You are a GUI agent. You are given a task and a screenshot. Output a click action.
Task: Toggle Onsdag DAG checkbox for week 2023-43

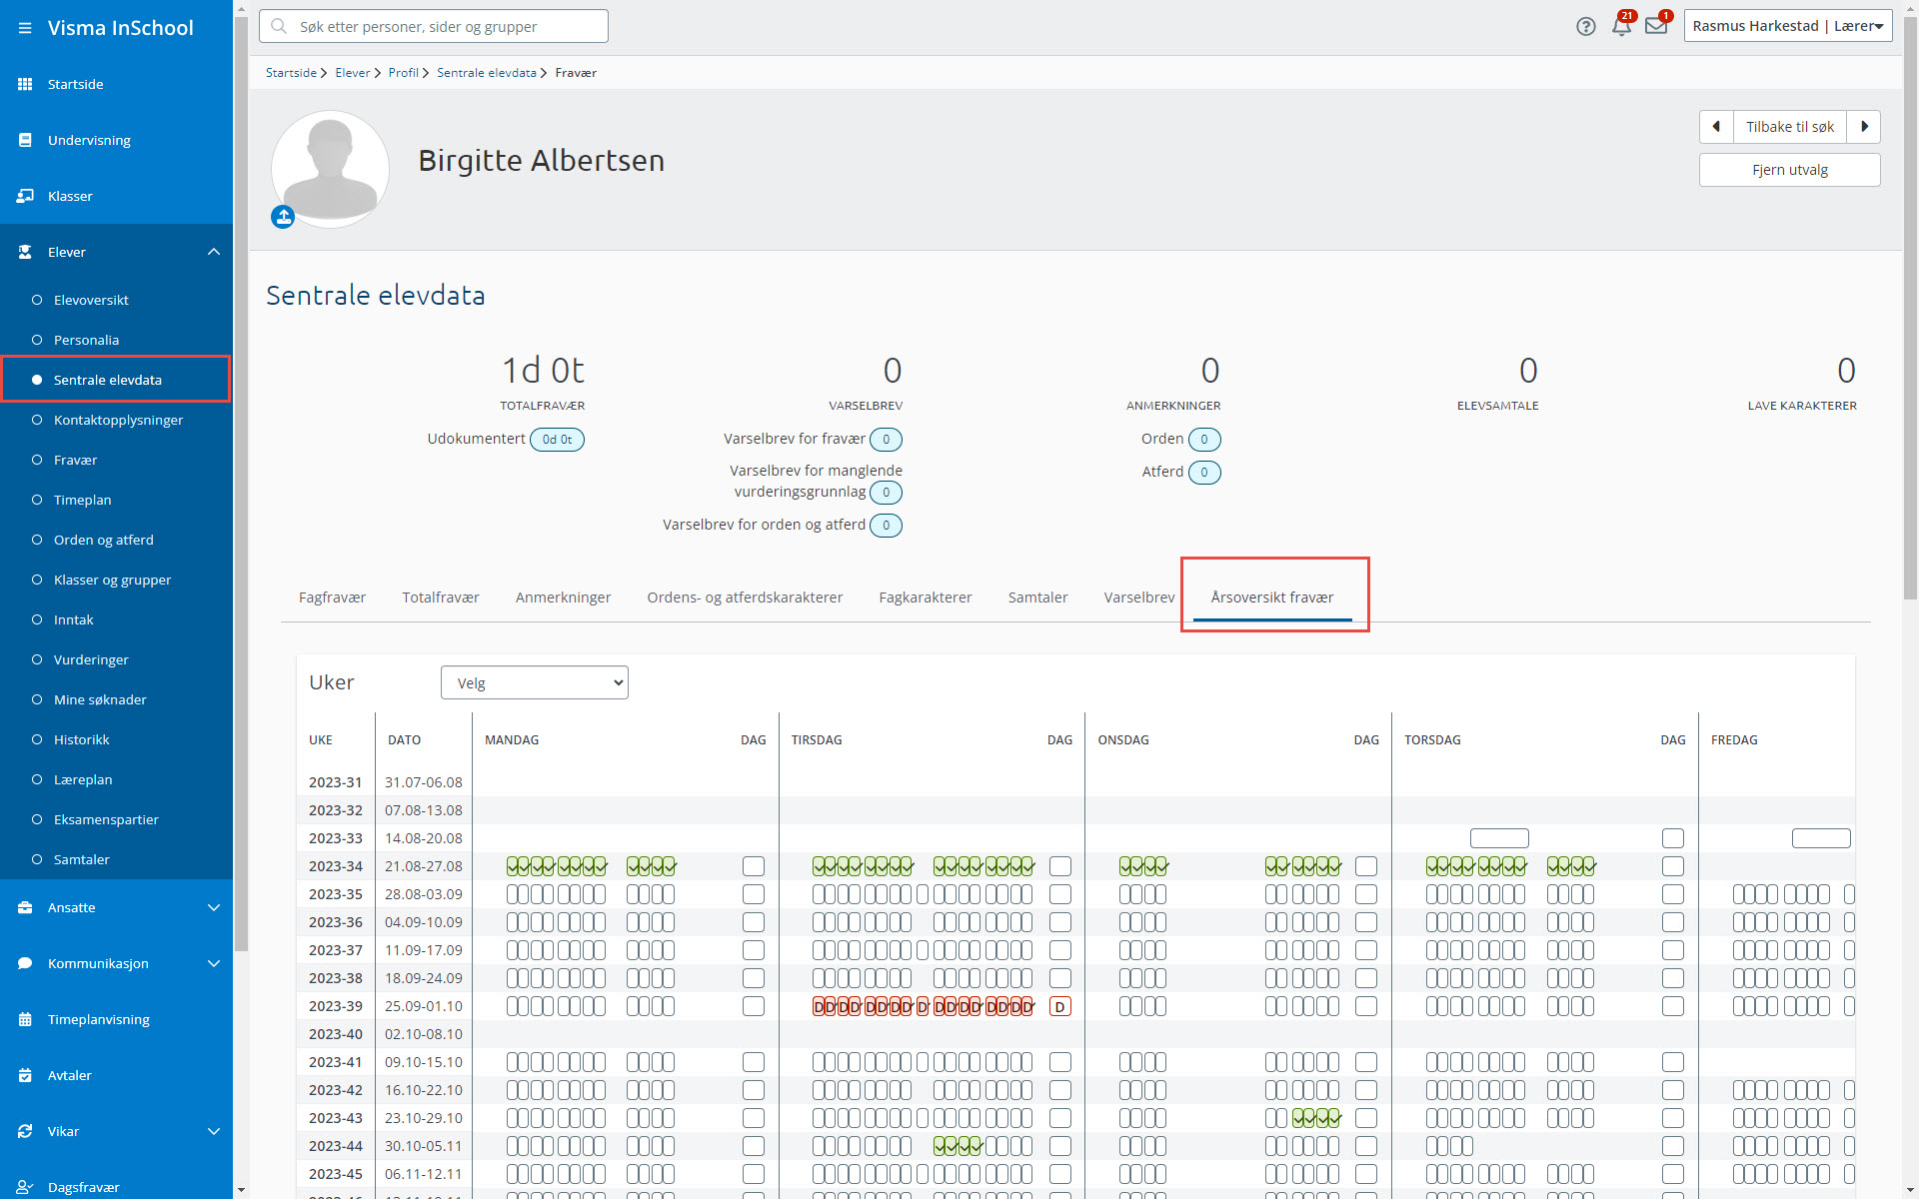click(1366, 1118)
